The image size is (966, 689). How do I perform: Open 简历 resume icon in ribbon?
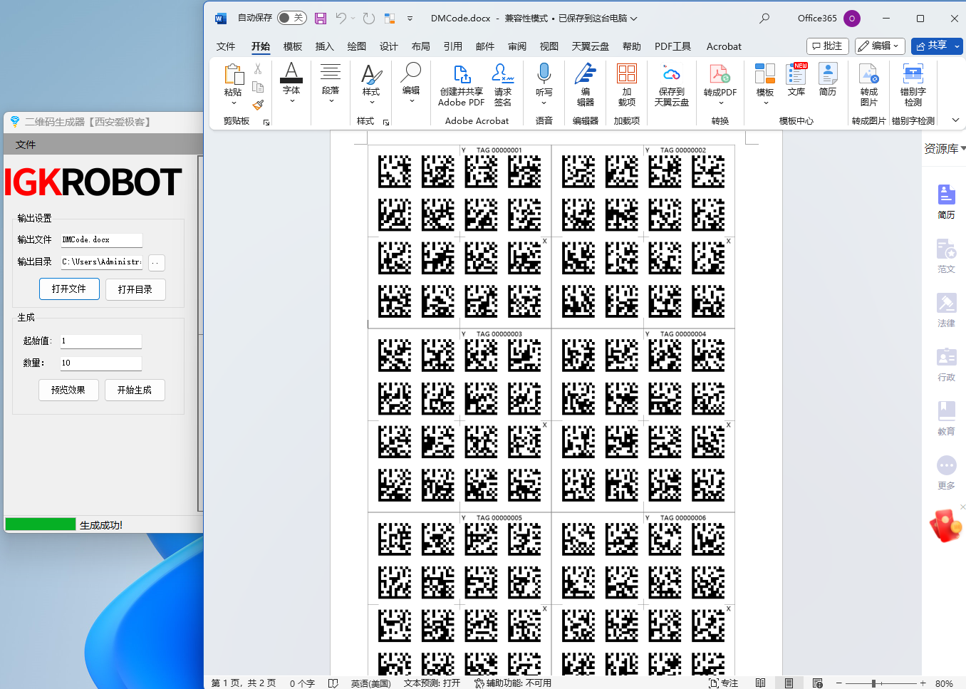[828, 80]
